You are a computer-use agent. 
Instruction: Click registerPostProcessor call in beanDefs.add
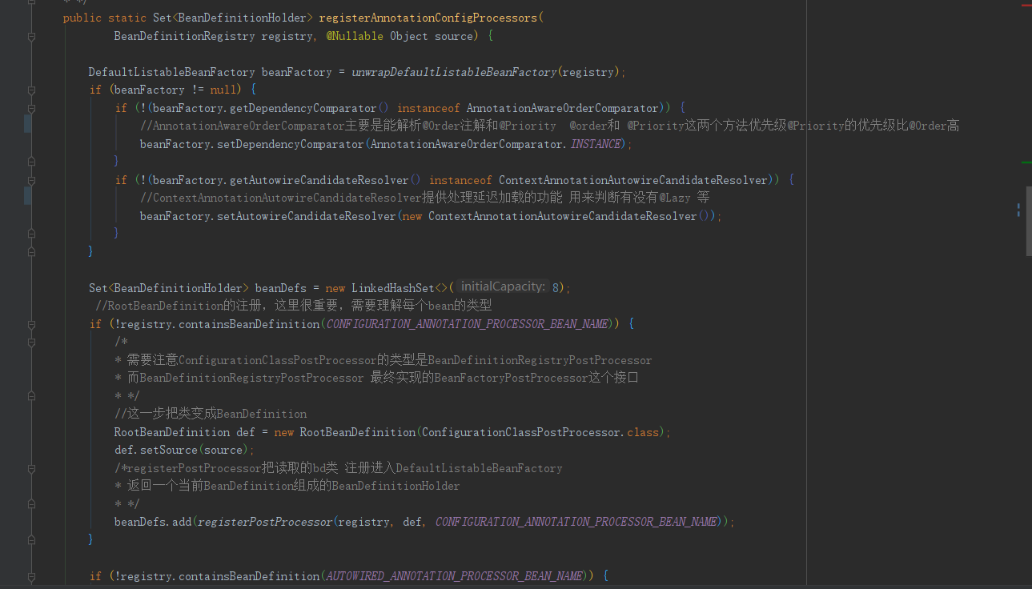265,522
